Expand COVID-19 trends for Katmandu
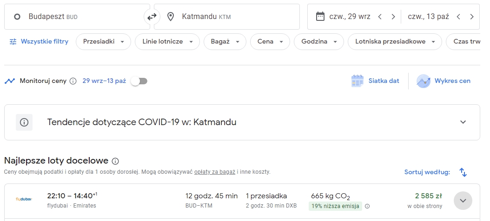Image resolution: width=490 pixels, height=221 pixels. click(463, 122)
